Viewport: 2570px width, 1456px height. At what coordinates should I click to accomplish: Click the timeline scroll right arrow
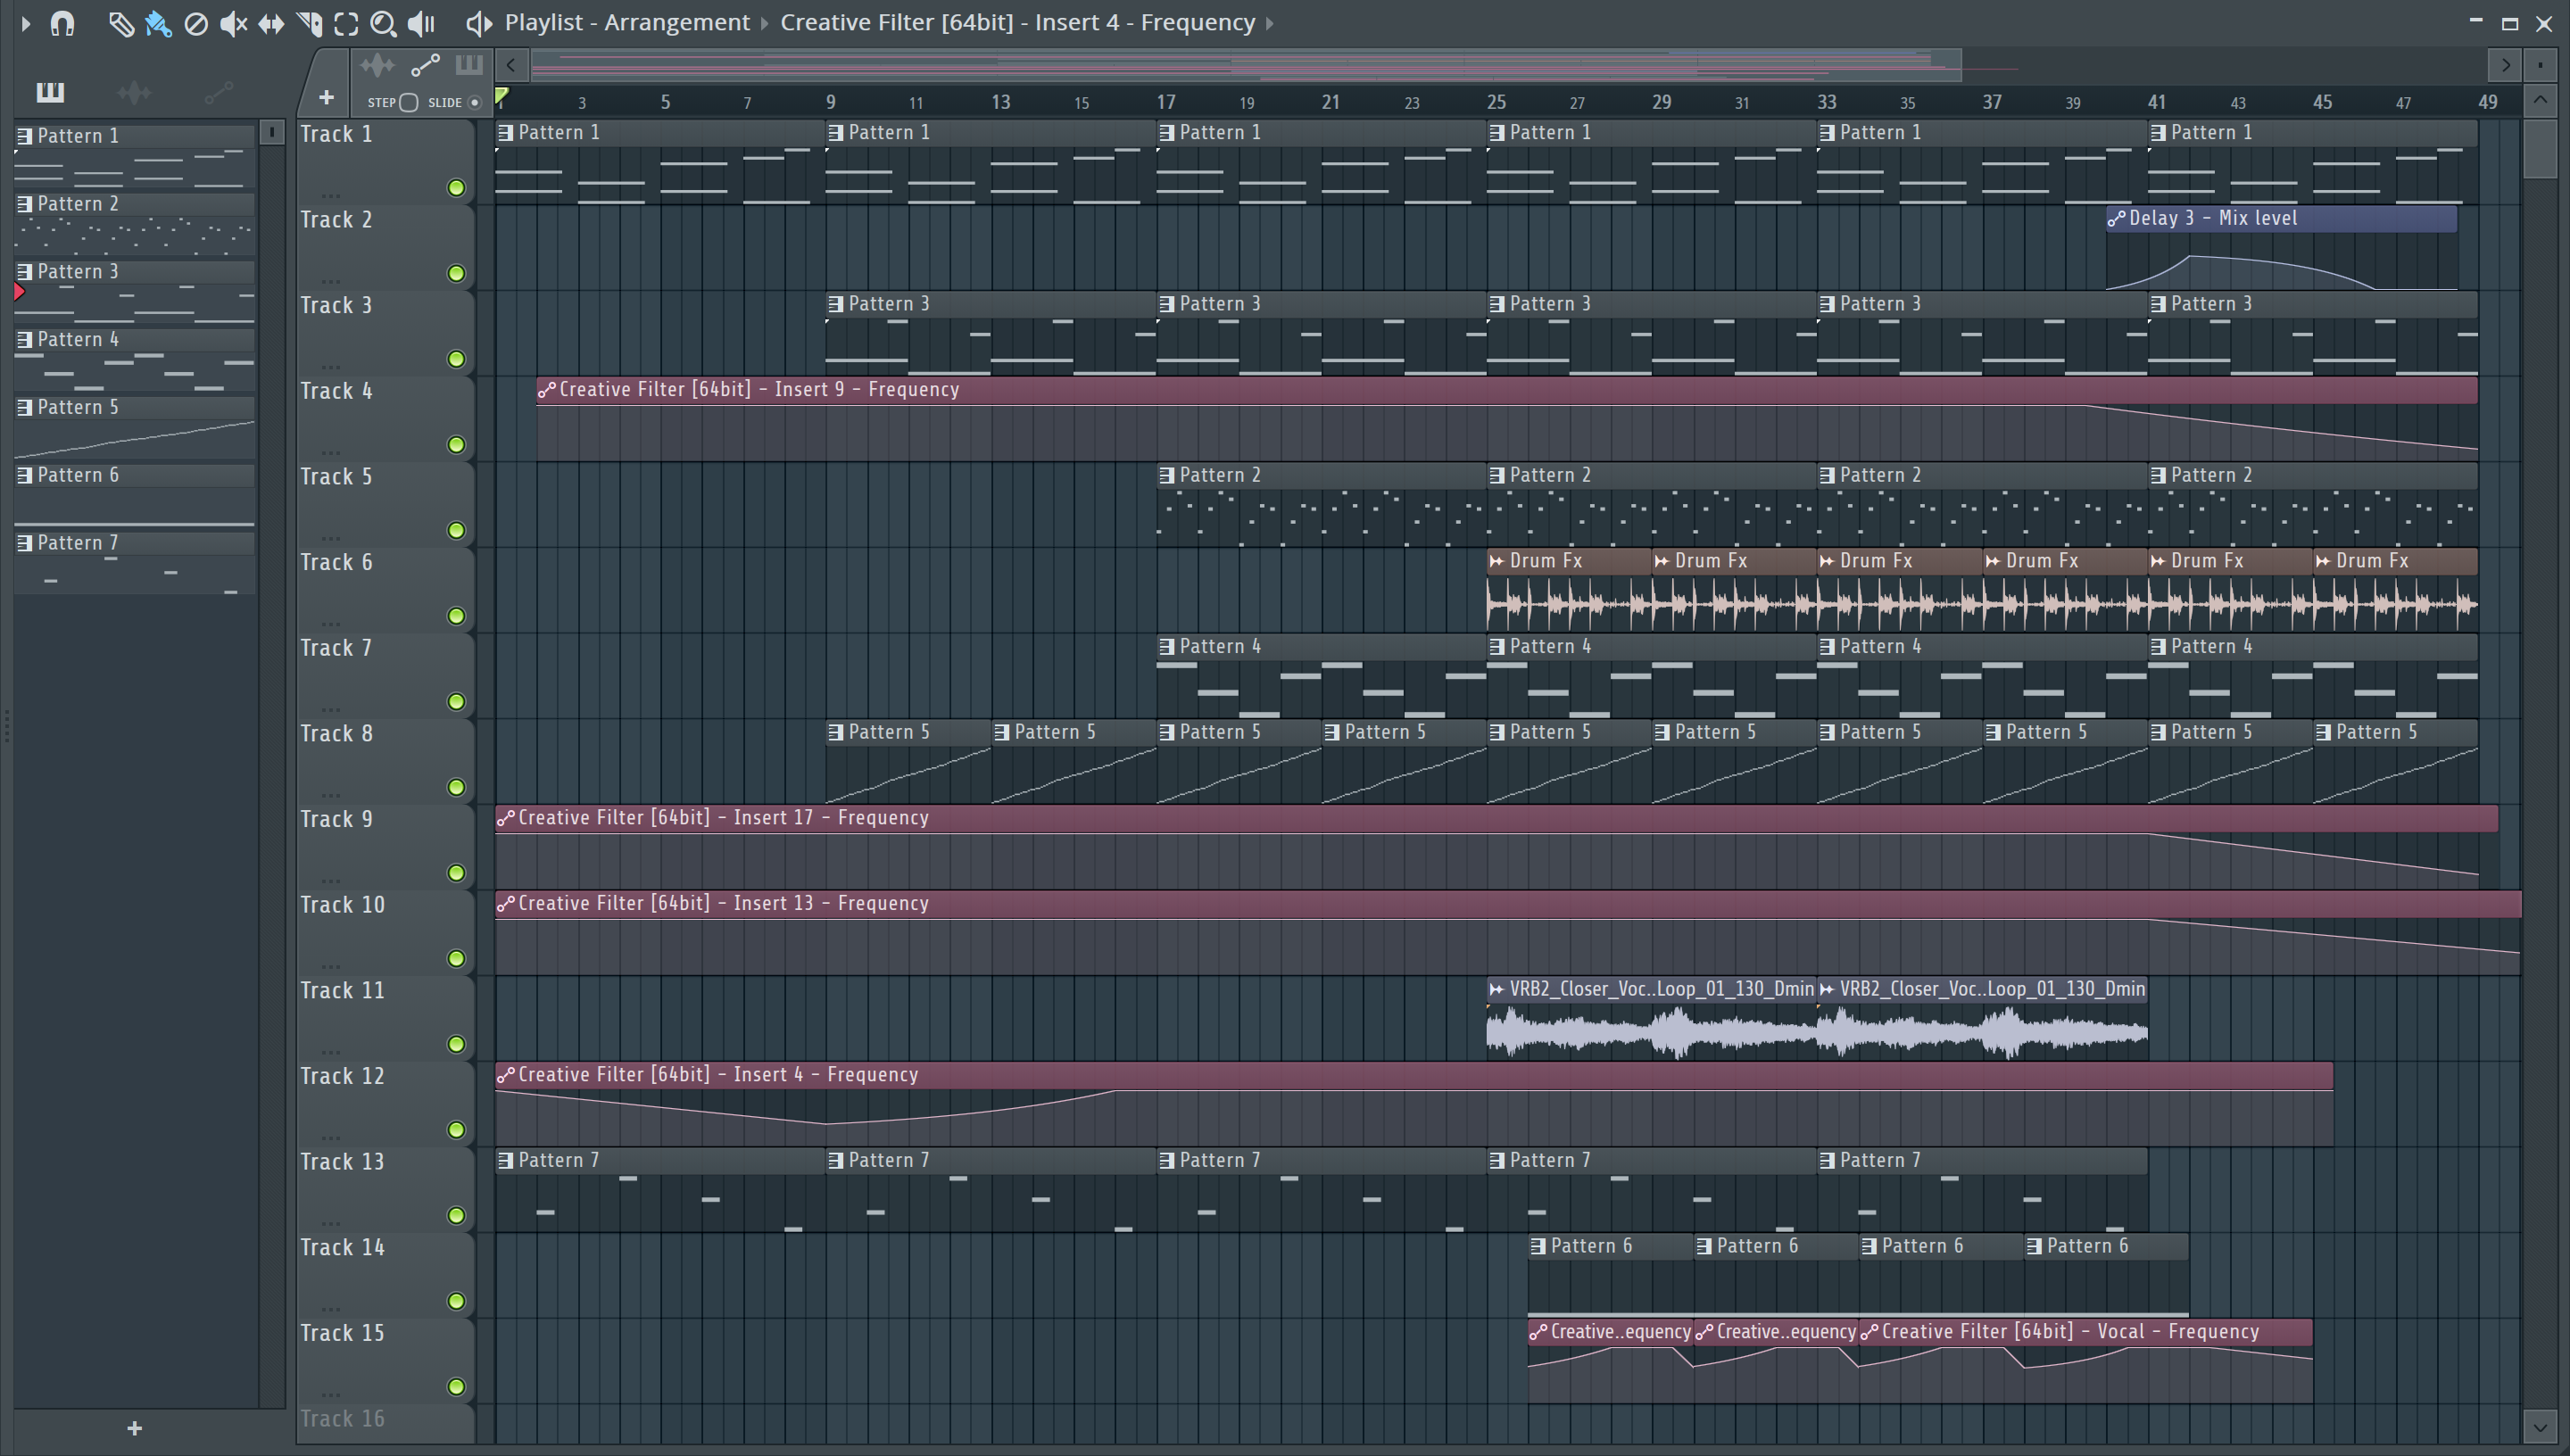coord(2505,66)
